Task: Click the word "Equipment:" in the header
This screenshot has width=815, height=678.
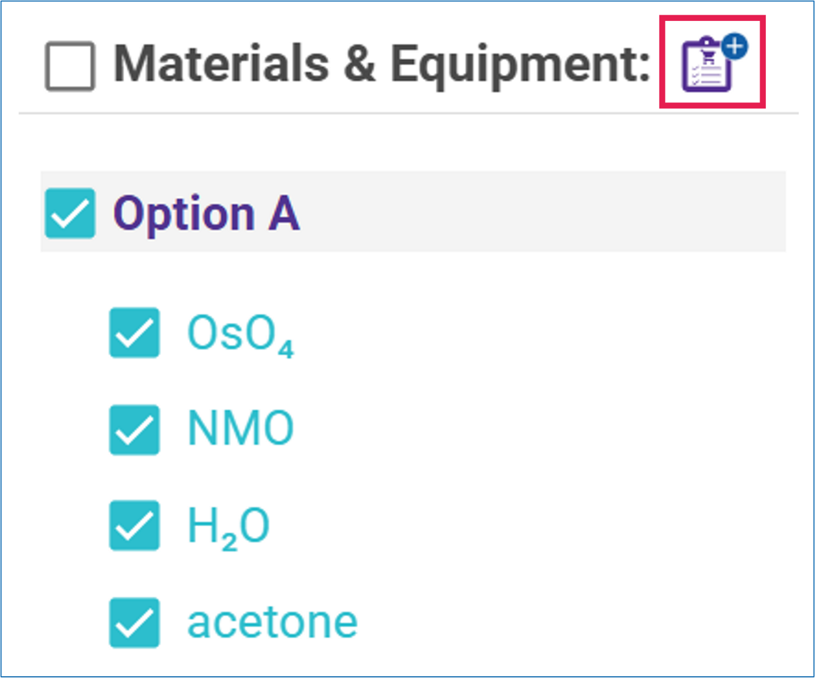Action: [x=519, y=64]
